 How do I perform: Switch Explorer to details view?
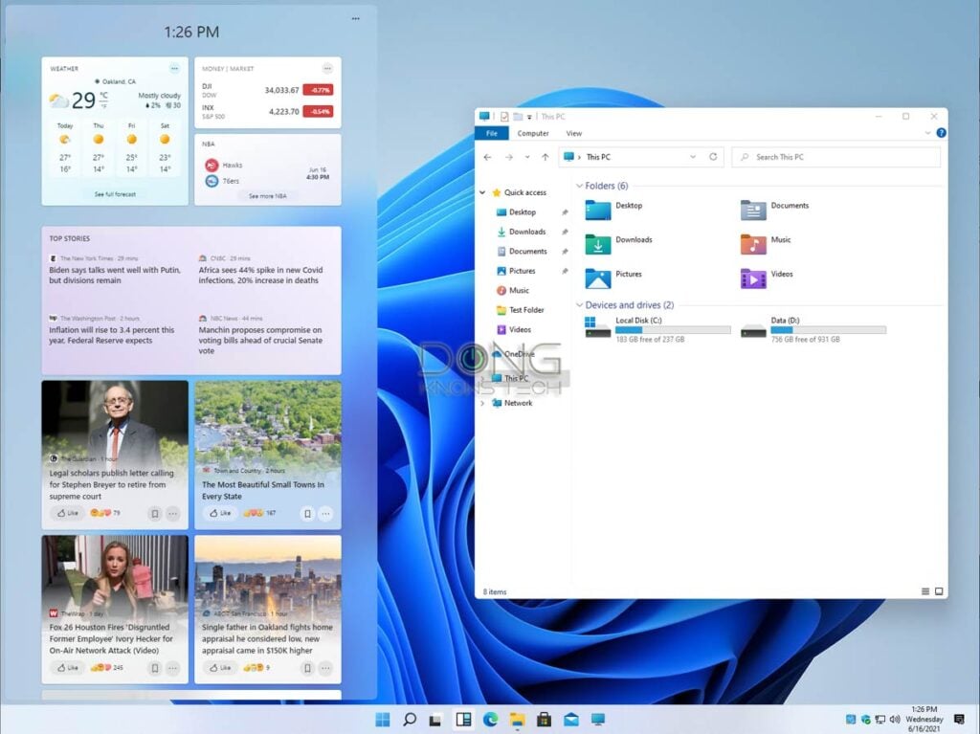(x=925, y=591)
